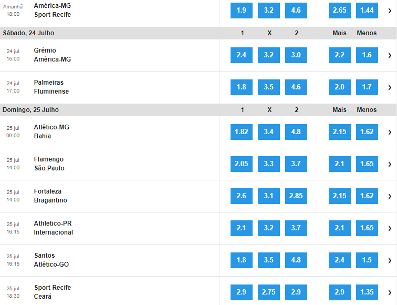This screenshot has width=397, height=305.
Task: Open more markets for Grêmio vs América-MG
Action: coord(390,55)
